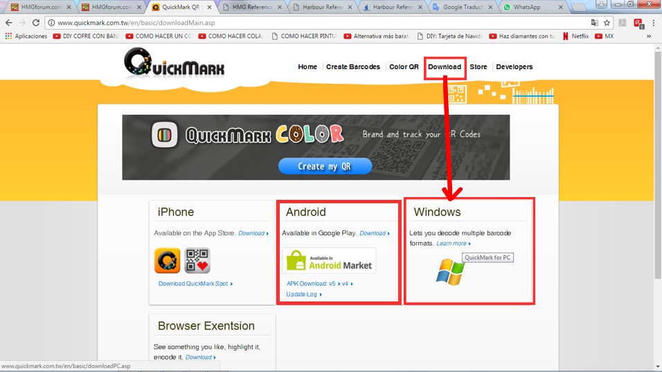Viewport: 662px width, 372px height.
Task: Click the Windows Learn more link
Action: pyautogui.click(x=454, y=243)
